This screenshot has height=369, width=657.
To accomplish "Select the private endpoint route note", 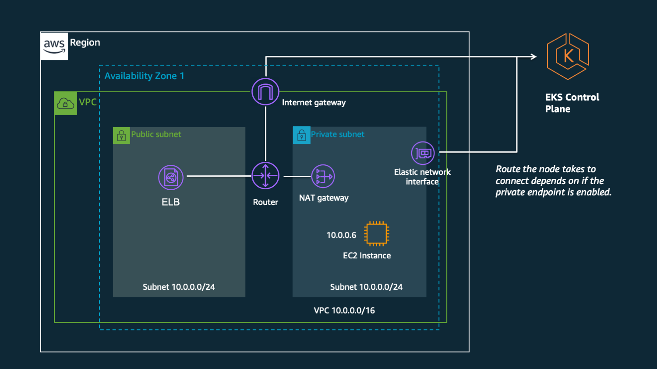I will pyautogui.click(x=554, y=181).
